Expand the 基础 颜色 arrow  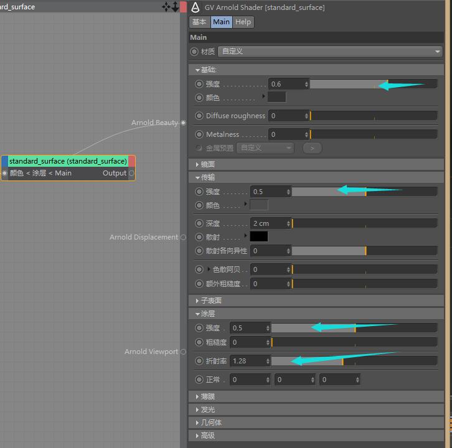point(263,96)
